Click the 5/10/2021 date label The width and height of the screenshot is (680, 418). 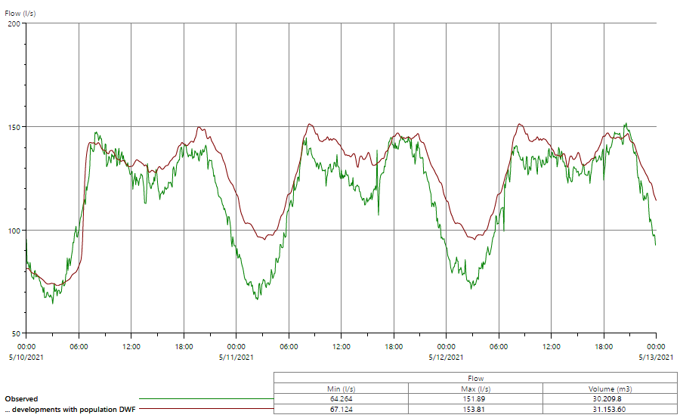(x=28, y=357)
